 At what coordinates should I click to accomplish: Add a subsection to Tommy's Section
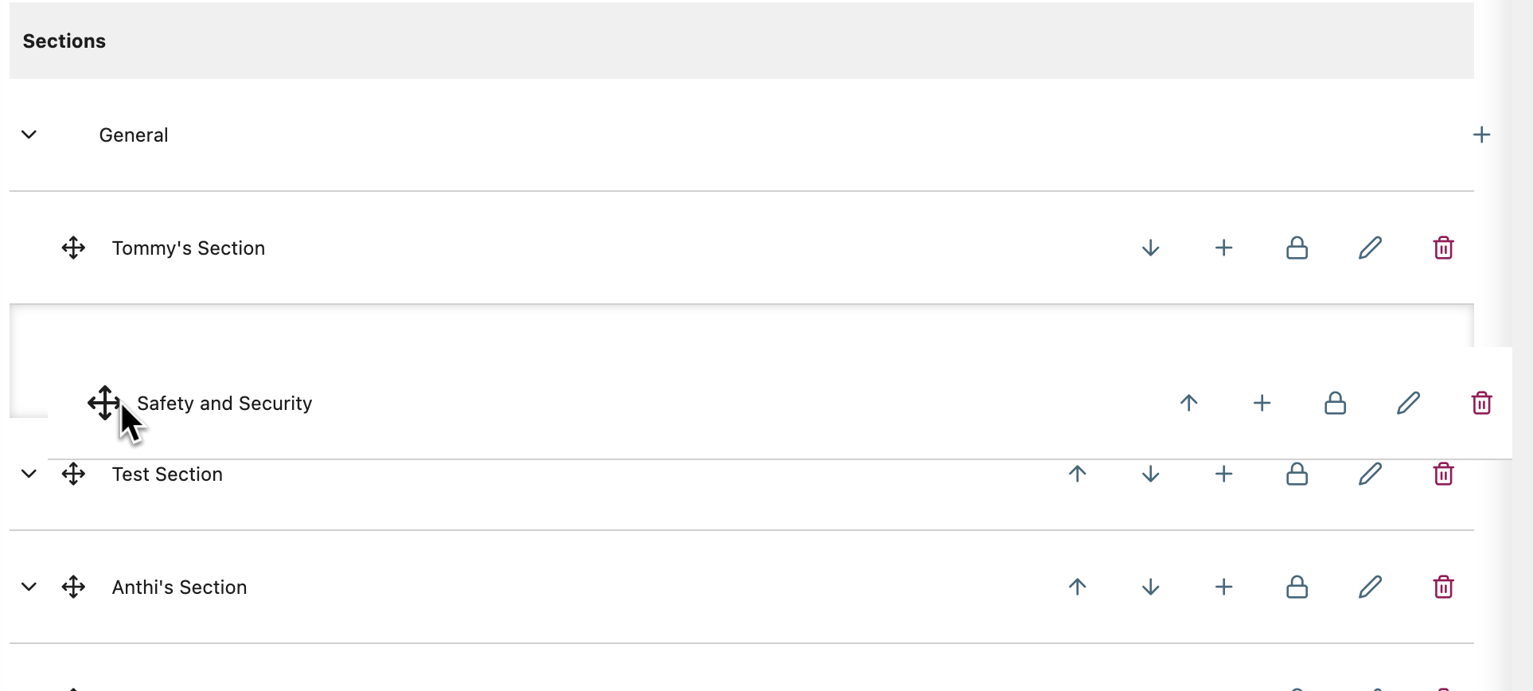pos(1223,248)
